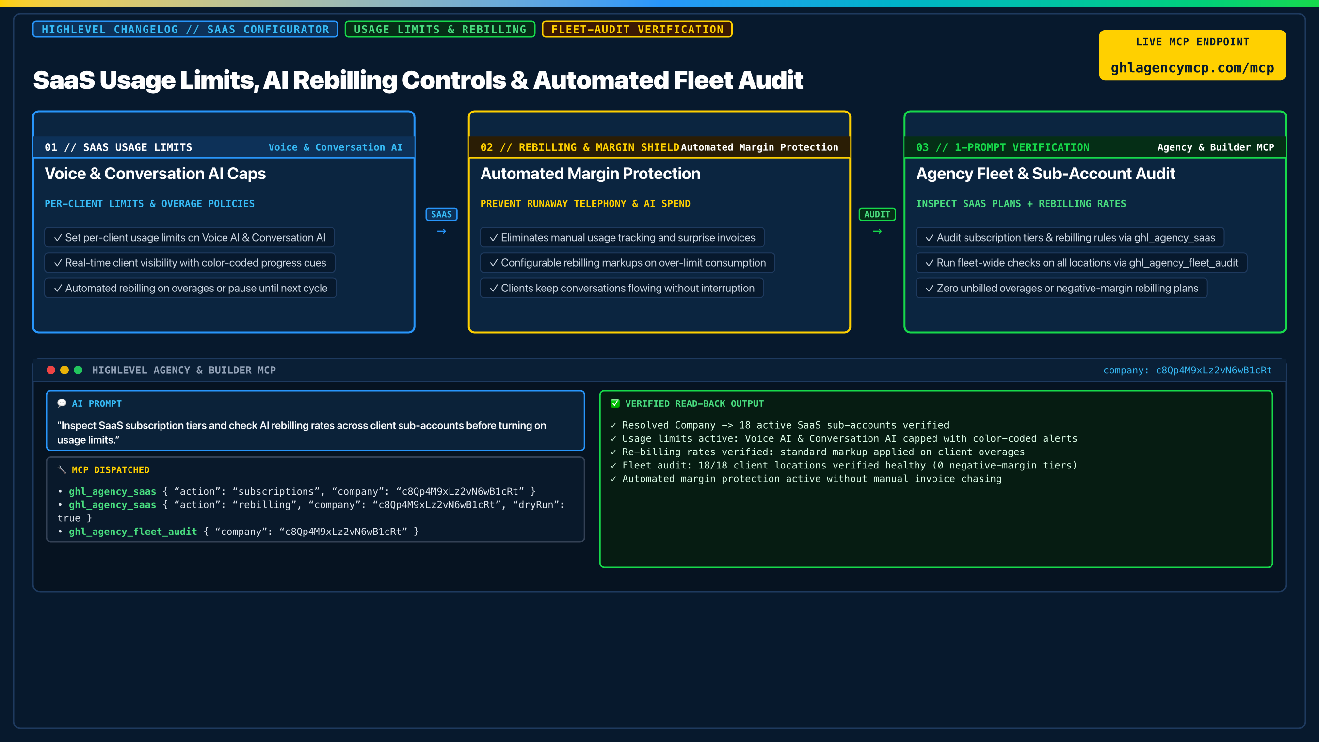Click the Automated Margin Protection card heading
This screenshot has width=1319, height=742.
click(x=590, y=174)
